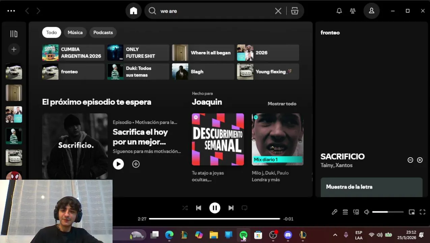Add SACRIFICIO to playlist plus icon
The width and height of the screenshot is (430, 243).
pyautogui.click(x=420, y=160)
